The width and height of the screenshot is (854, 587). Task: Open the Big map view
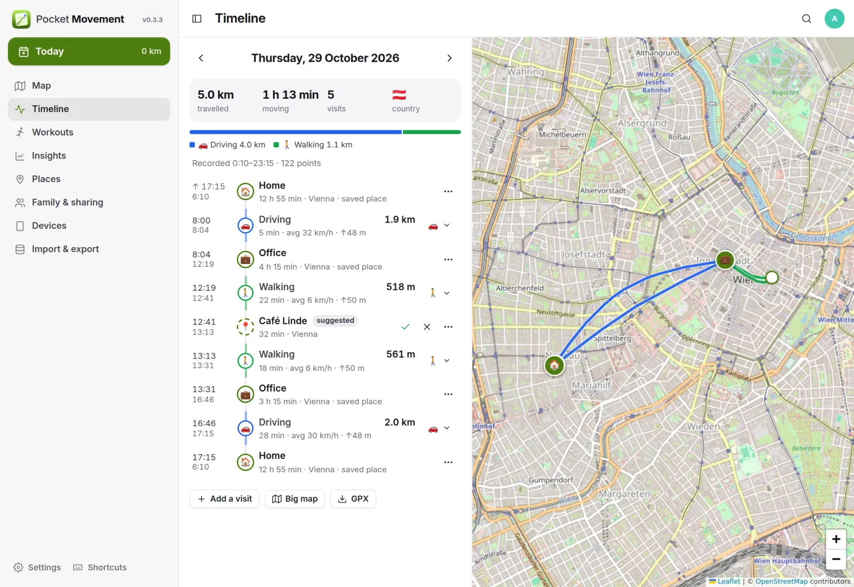[295, 499]
